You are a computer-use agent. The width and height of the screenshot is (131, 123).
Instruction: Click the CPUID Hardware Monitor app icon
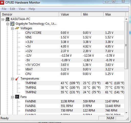2,2
